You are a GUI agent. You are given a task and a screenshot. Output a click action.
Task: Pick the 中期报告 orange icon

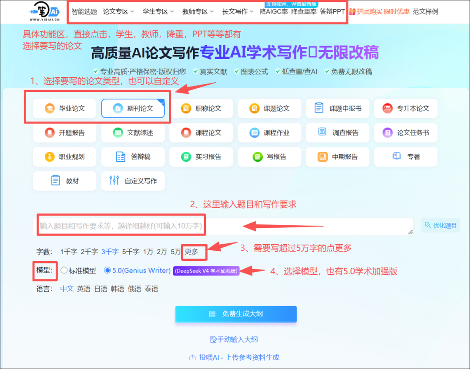[x=322, y=156]
